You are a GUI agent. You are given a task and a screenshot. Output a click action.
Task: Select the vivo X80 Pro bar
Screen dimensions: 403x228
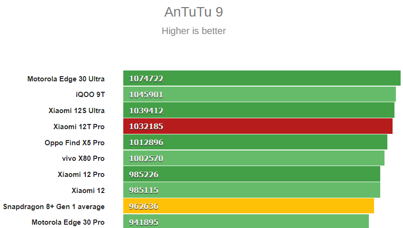tap(254, 158)
